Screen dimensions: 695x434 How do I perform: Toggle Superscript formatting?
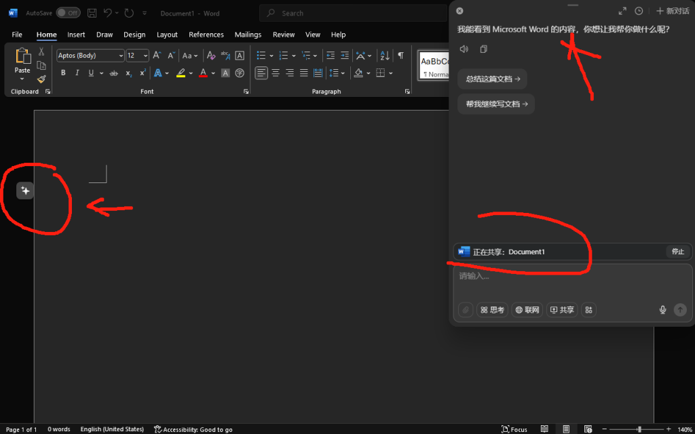(143, 73)
